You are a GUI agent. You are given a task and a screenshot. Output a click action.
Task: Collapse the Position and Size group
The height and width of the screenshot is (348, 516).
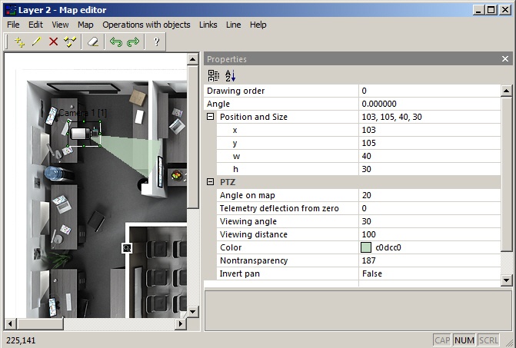(x=210, y=117)
